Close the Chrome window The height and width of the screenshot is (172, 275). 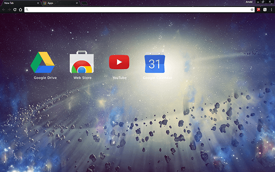[x=270, y=2]
